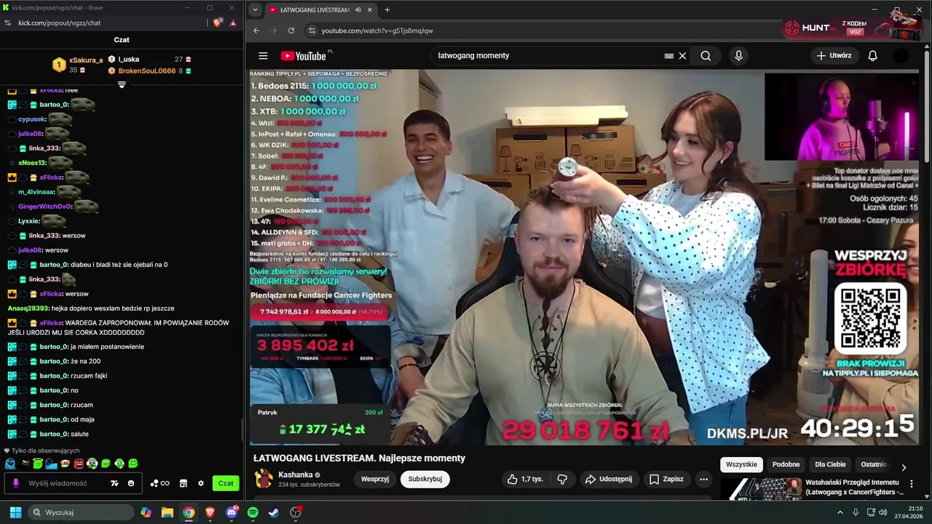932x524 pixels.
Task: Click the Wesprzyj button under video
Action: click(x=375, y=479)
